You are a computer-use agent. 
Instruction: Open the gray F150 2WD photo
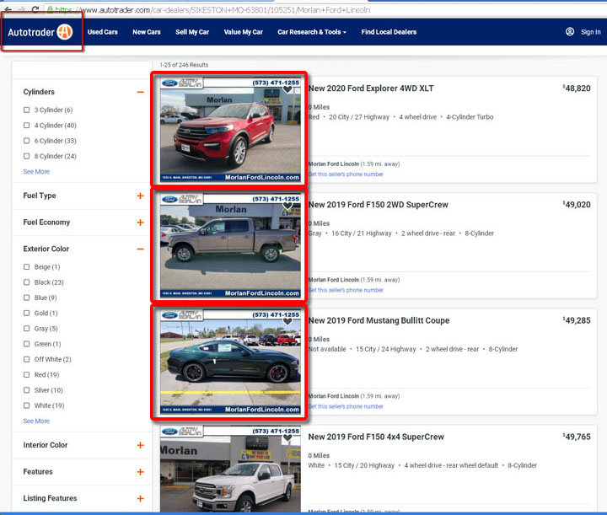click(x=230, y=245)
